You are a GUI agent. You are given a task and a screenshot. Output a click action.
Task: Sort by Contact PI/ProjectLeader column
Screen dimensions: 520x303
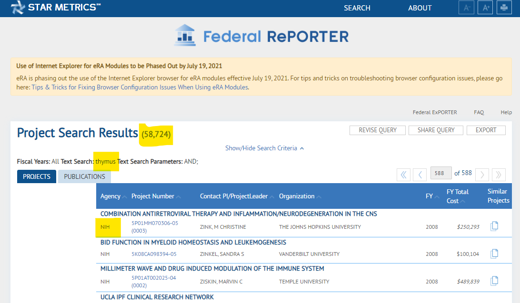(x=237, y=196)
